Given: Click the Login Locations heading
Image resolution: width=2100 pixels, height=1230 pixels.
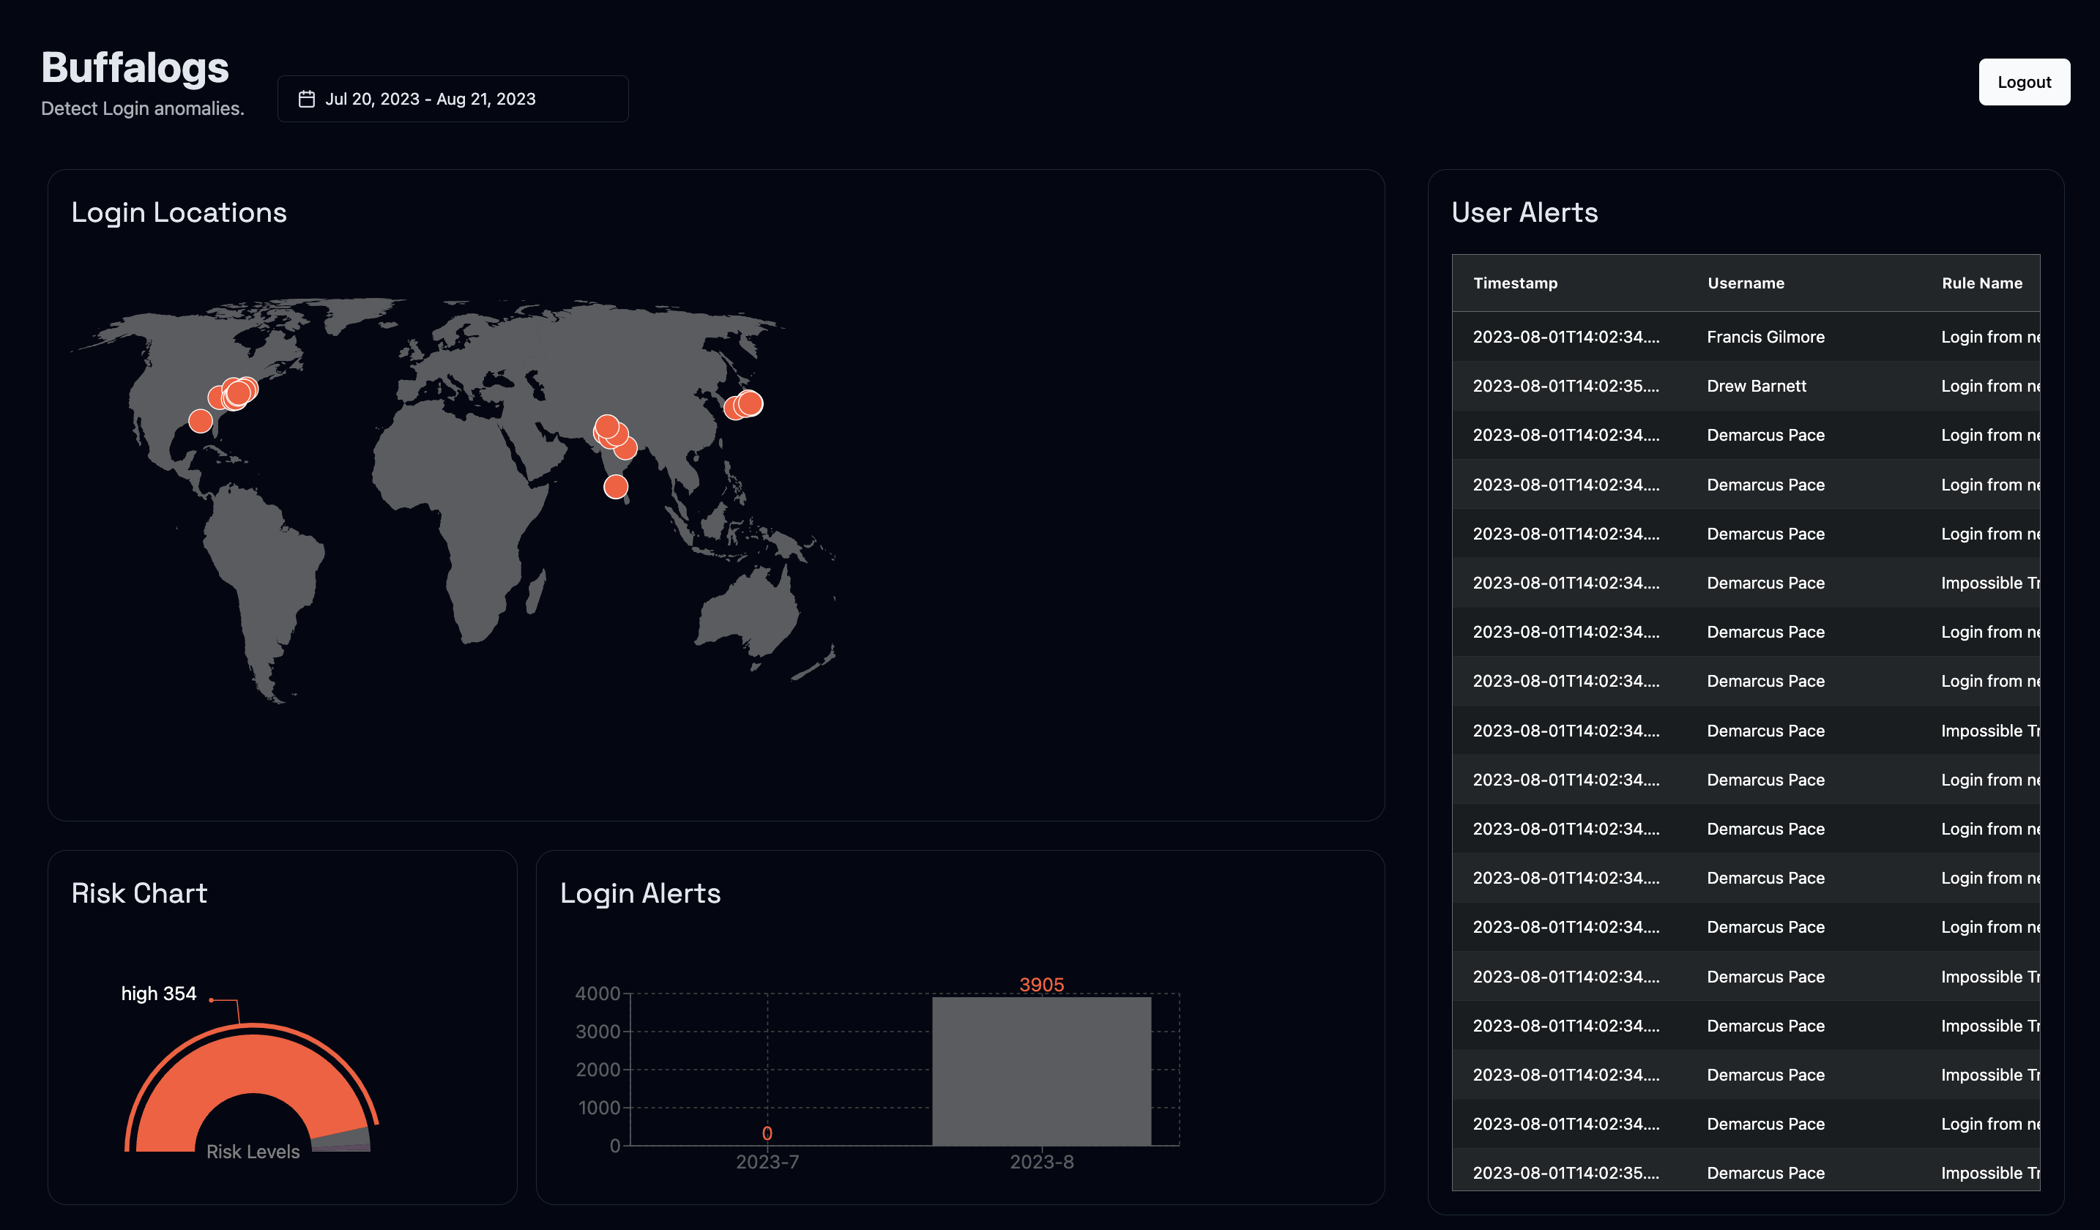Looking at the screenshot, I should [179, 212].
